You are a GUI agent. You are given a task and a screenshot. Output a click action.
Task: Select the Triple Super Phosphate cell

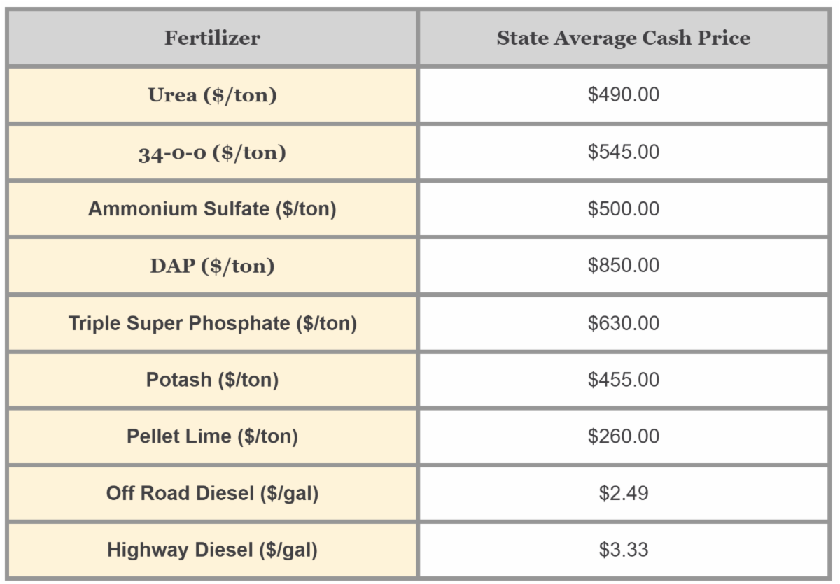(212, 323)
